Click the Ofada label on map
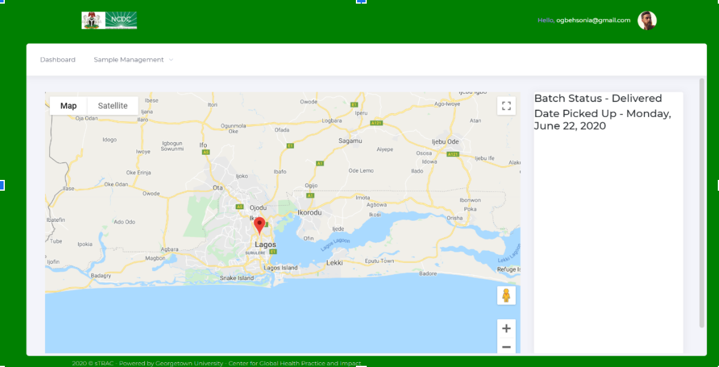This screenshot has width=719, height=367. (281, 130)
